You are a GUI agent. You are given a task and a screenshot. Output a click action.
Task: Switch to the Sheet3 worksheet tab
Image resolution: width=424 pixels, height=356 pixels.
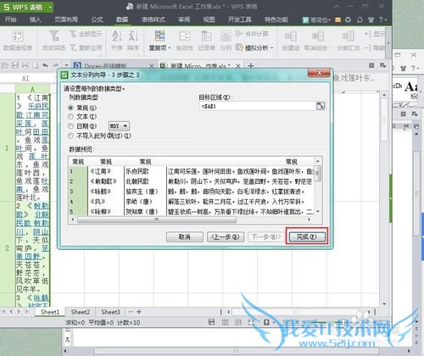[x=110, y=312]
